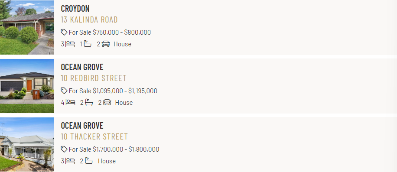The width and height of the screenshot is (397, 172).
Task: View the Redbird Street house photo thumbnail
Action: [x=27, y=86]
